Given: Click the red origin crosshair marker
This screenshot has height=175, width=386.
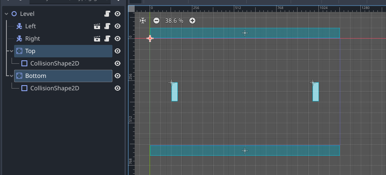Looking at the screenshot, I should (150, 39).
